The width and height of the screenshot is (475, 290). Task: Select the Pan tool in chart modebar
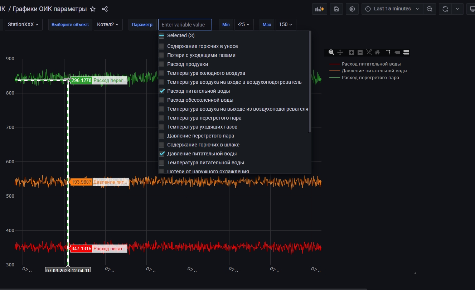click(x=340, y=52)
